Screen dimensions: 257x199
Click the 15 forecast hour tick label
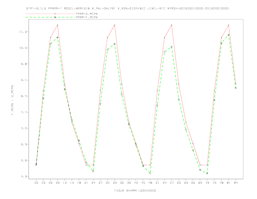[x=72, y=183]
